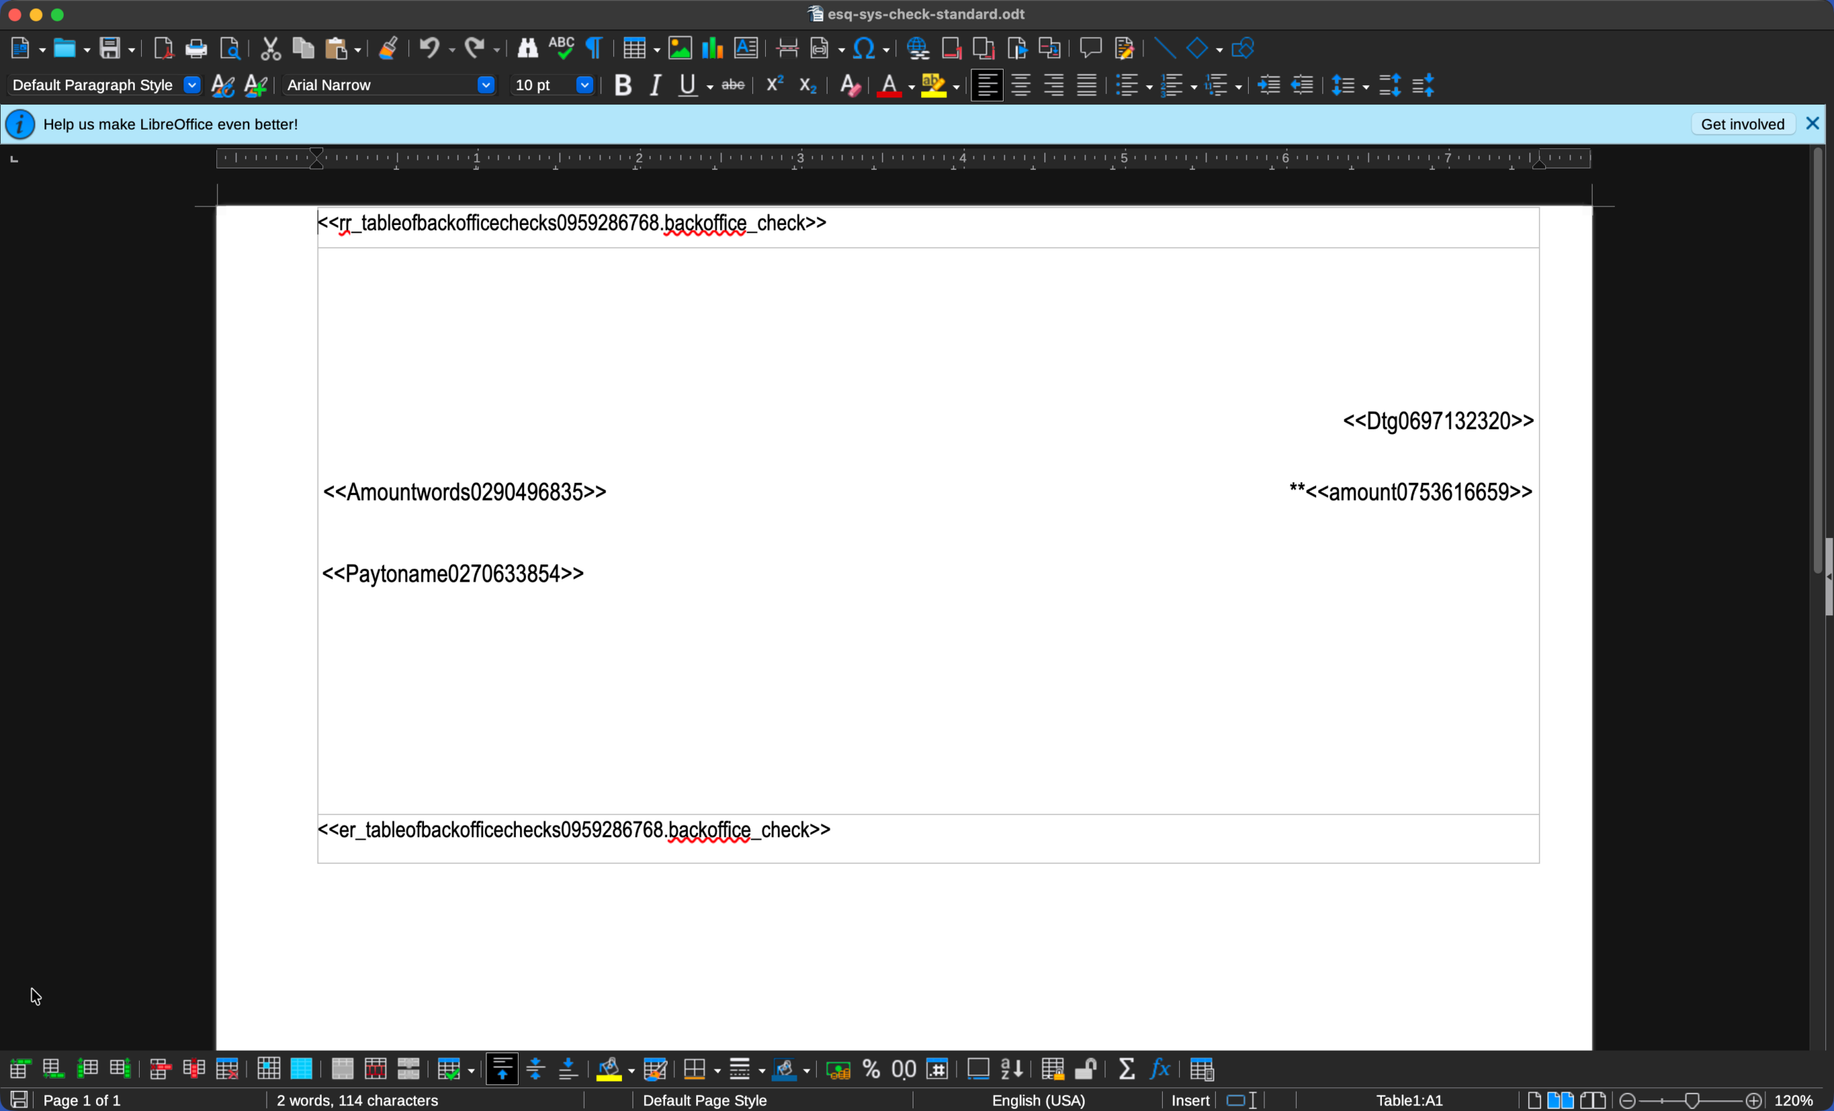Toggle Bold formatting
The image size is (1834, 1111).
[x=623, y=85]
